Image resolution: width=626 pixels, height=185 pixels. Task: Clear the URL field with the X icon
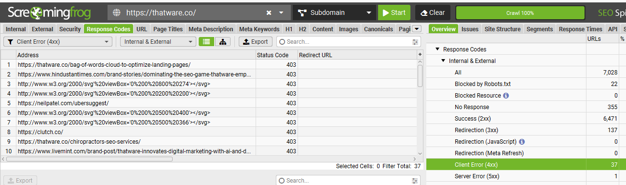(269, 12)
